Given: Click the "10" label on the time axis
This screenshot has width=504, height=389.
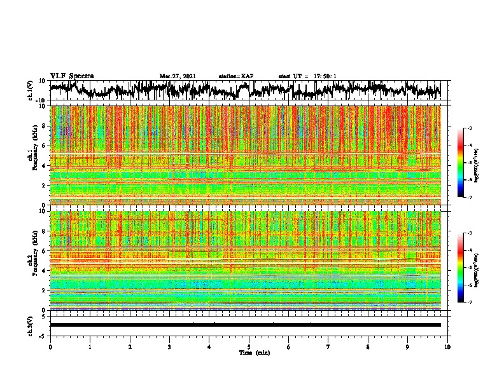Looking at the screenshot, I should coord(447,347).
